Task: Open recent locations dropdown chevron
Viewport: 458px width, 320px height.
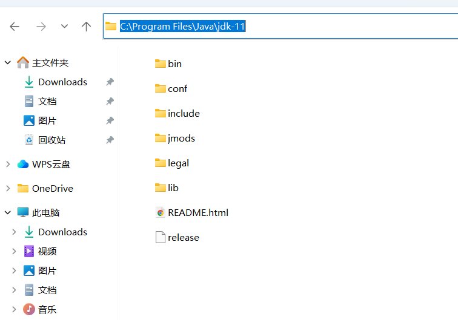Action: click(x=64, y=26)
